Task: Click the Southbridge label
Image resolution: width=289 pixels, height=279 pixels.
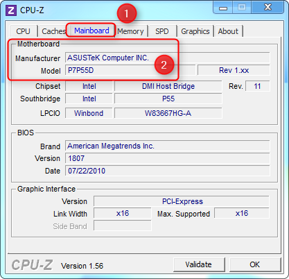Action: pos(40,99)
